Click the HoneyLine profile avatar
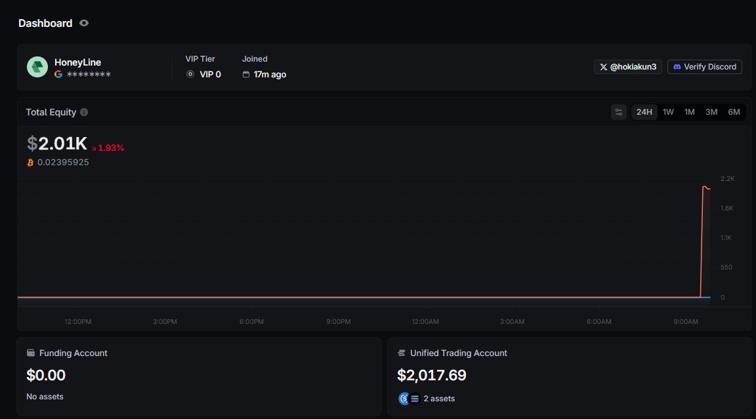The height and width of the screenshot is (419, 756). tap(37, 67)
